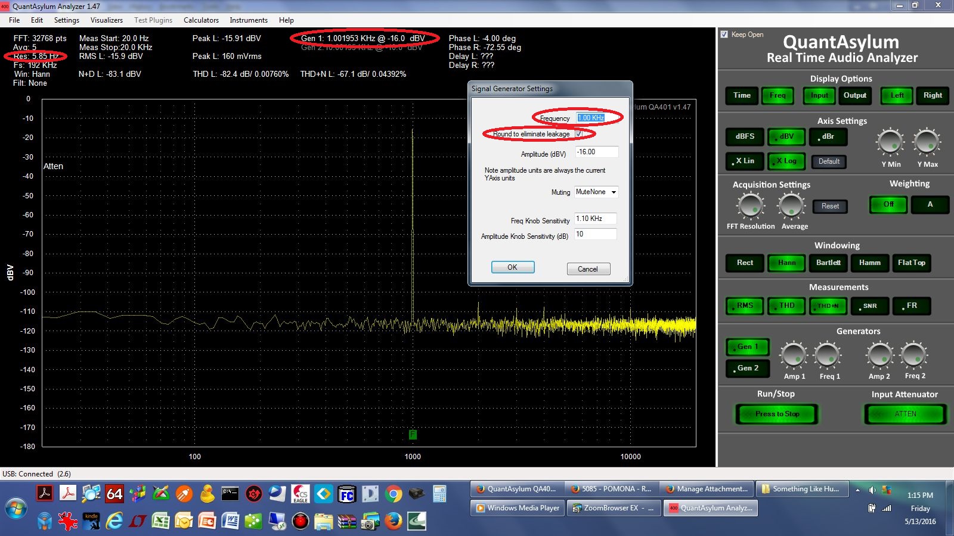Open the Instruments menu

[249, 20]
